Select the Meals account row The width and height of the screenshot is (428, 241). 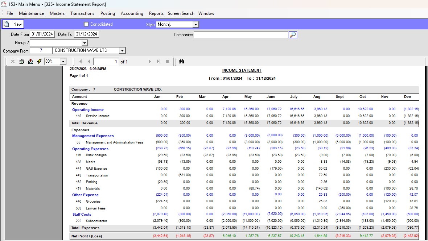pyautogui.click(x=244, y=162)
